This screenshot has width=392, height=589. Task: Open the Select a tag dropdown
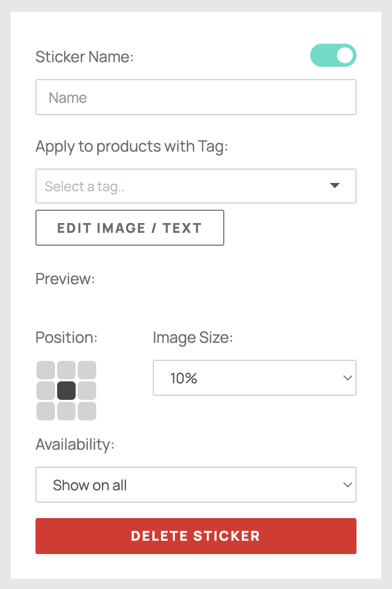[195, 186]
